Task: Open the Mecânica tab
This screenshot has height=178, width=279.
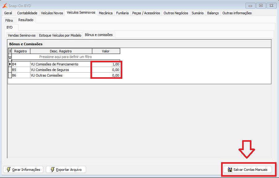Action: [x=106, y=13]
